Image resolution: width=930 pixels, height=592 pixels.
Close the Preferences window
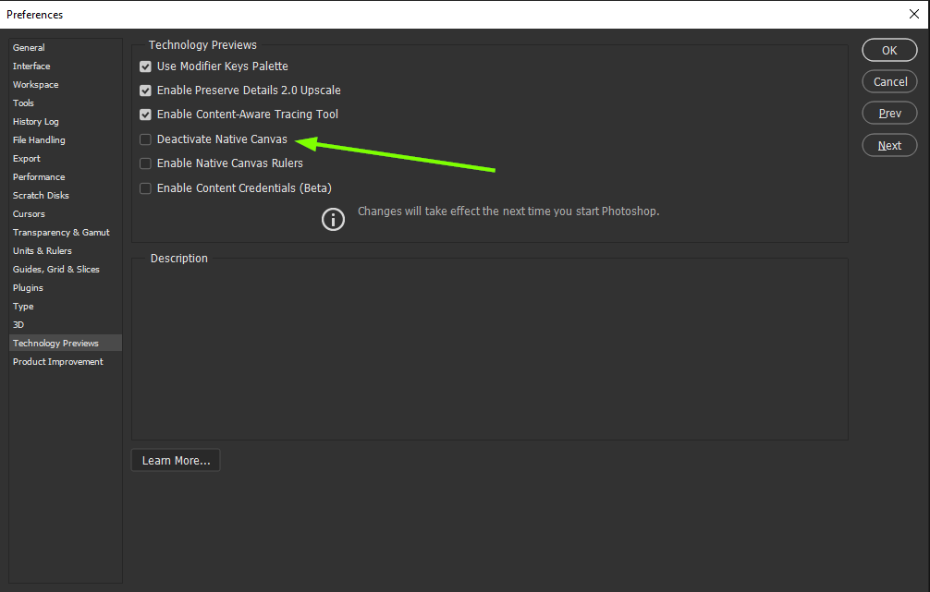point(914,14)
